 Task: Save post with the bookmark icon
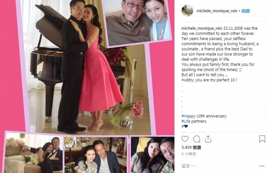[262, 139]
